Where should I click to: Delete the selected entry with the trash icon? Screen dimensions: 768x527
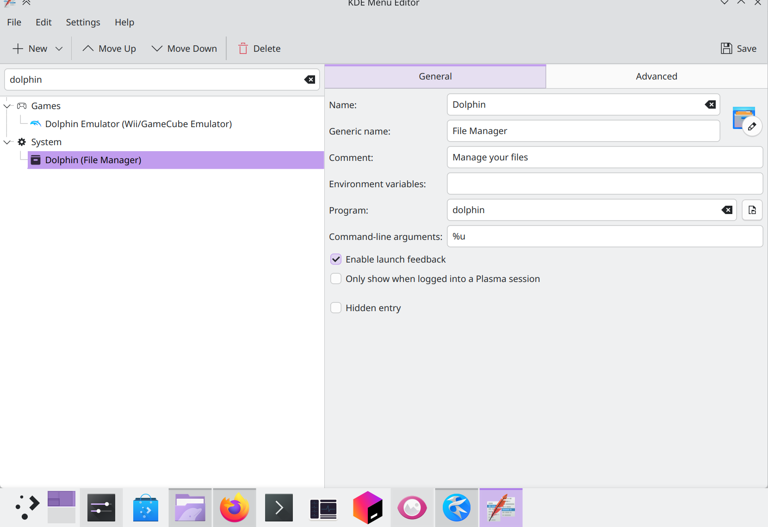point(242,48)
